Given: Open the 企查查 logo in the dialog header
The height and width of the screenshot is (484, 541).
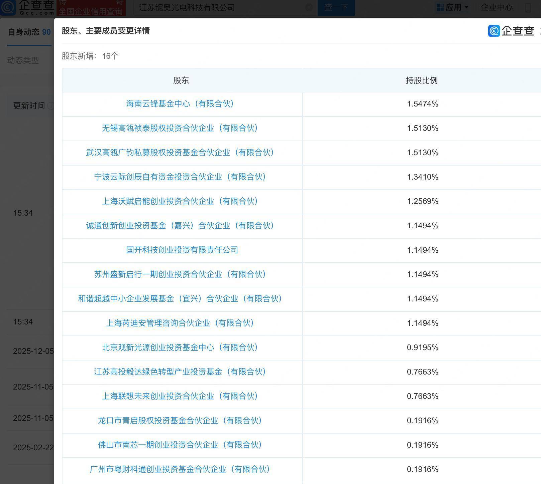Looking at the screenshot, I should (x=511, y=31).
